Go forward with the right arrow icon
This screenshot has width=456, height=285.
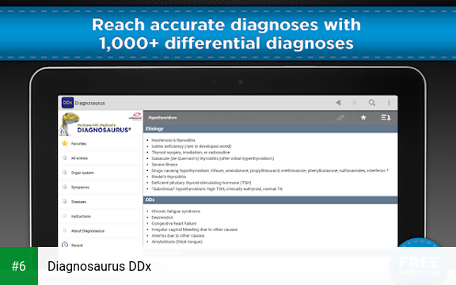pos(355,103)
